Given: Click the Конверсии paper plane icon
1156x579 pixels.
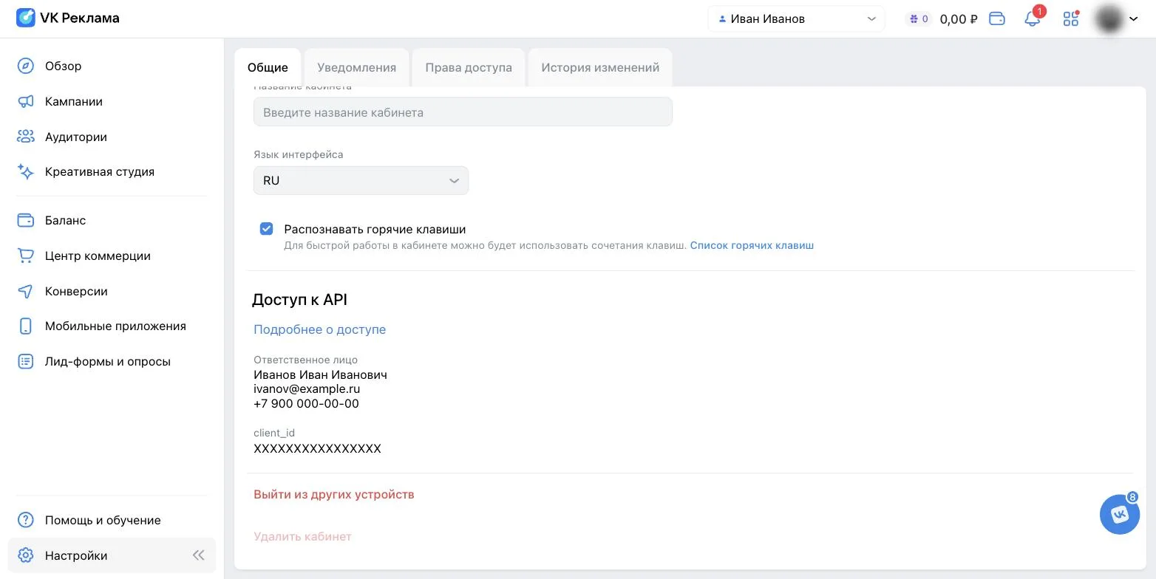Looking at the screenshot, I should pos(26,291).
